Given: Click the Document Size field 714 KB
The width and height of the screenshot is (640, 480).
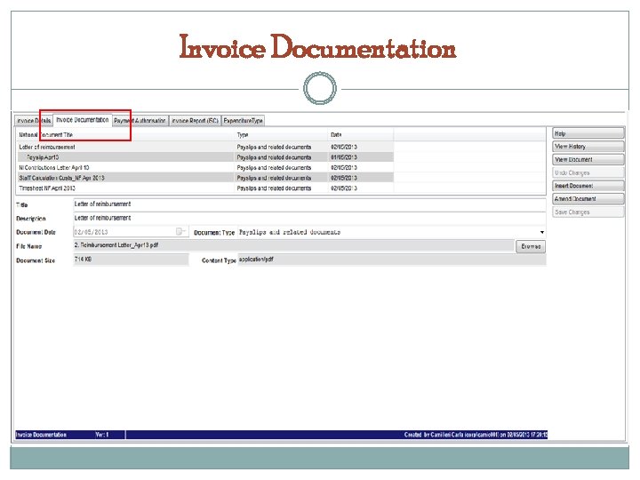Looking at the screenshot, I should coord(131,260).
